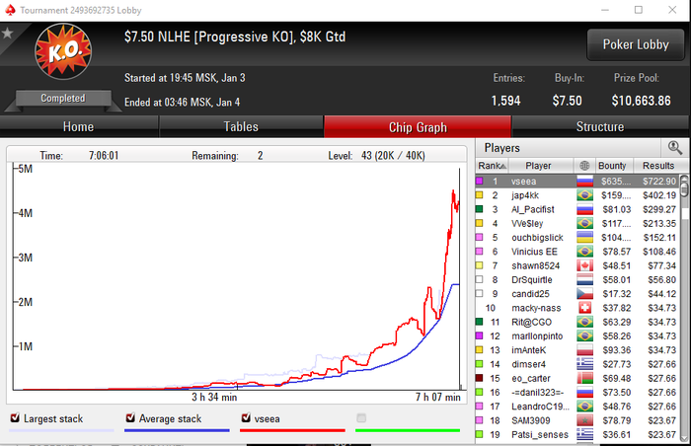Toggle the Average stack checkbox
691x446 pixels.
[130, 417]
